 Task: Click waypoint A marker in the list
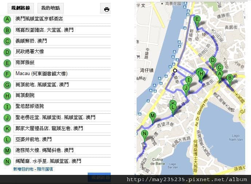pos(7,19)
